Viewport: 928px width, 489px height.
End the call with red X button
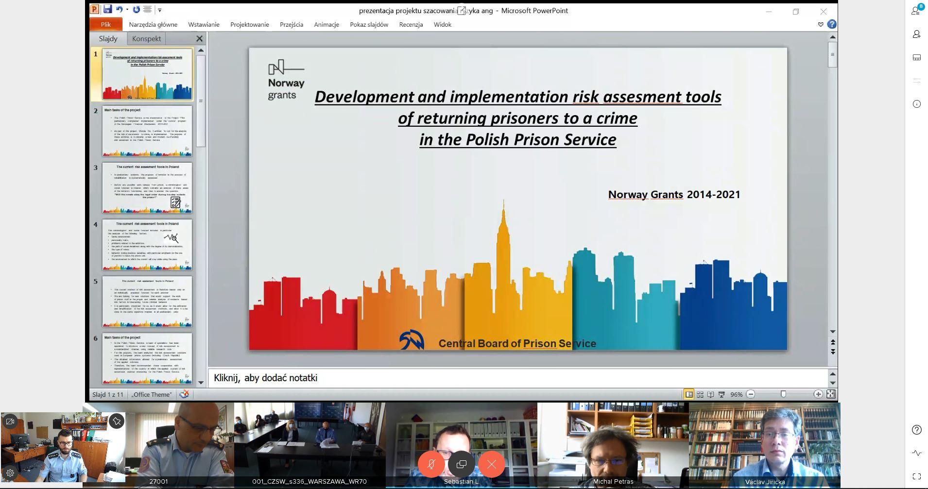pyautogui.click(x=492, y=464)
